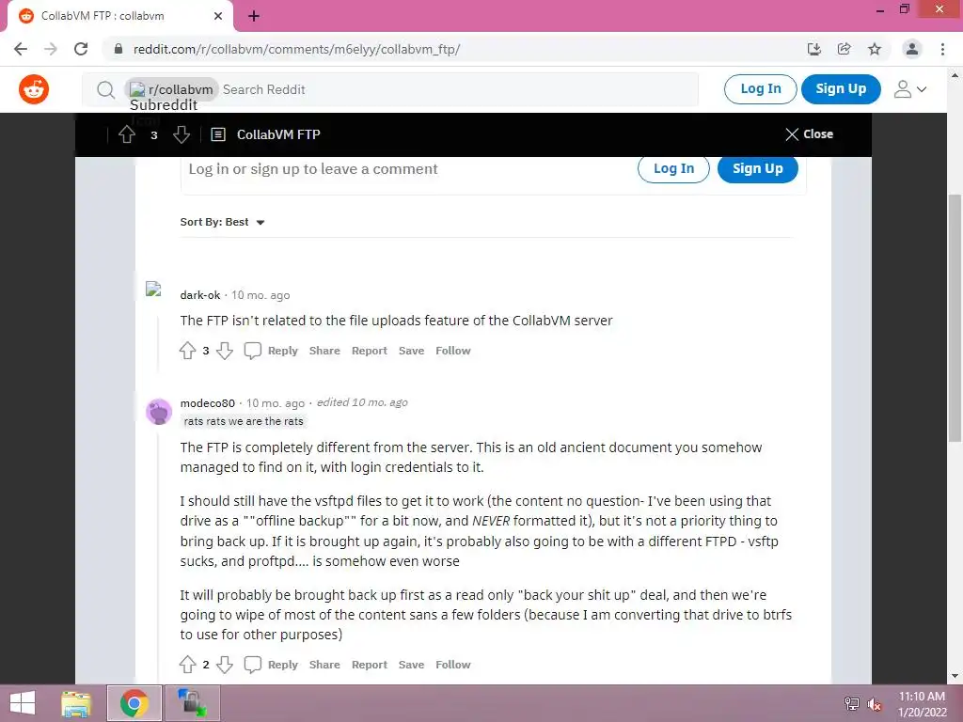This screenshot has height=722, width=963.
Task: Downvote the CollabVM FTP post in header
Action: click(182, 134)
